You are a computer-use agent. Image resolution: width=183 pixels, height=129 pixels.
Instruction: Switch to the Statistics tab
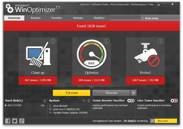pos(99,18)
